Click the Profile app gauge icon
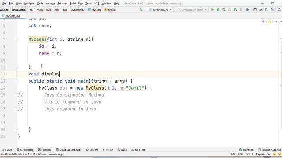Screen dimensions: 282x158 click(x=230, y=10)
